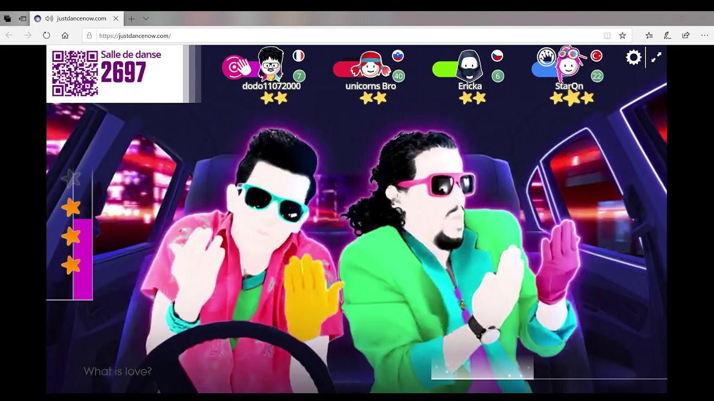This screenshot has width=714, height=401.
Task: Open browser more options ellipsis
Action: [x=705, y=35]
